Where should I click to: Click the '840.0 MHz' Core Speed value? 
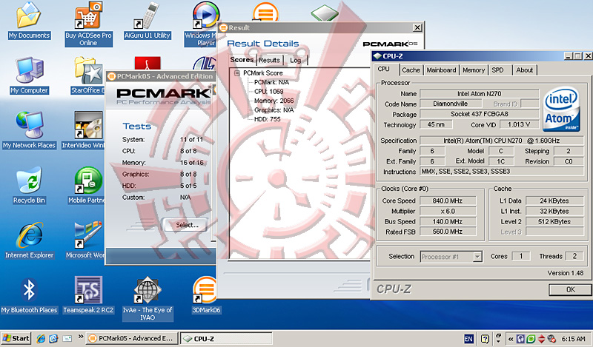[x=448, y=201]
